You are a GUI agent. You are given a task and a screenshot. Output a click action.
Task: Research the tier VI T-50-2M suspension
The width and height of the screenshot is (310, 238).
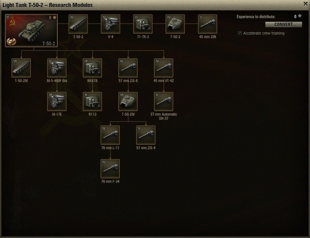click(x=21, y=68)
